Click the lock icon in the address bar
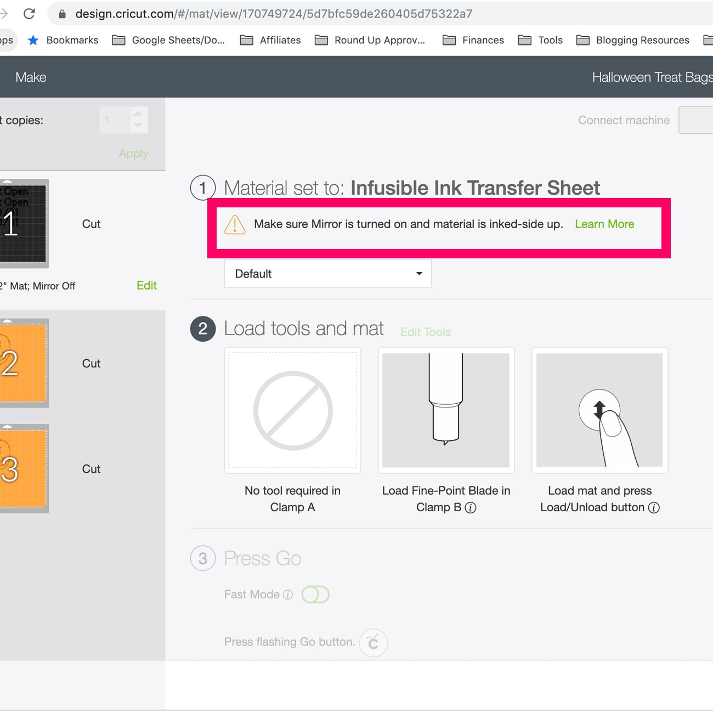Screen dimensions: 713x713 point(62,14)
